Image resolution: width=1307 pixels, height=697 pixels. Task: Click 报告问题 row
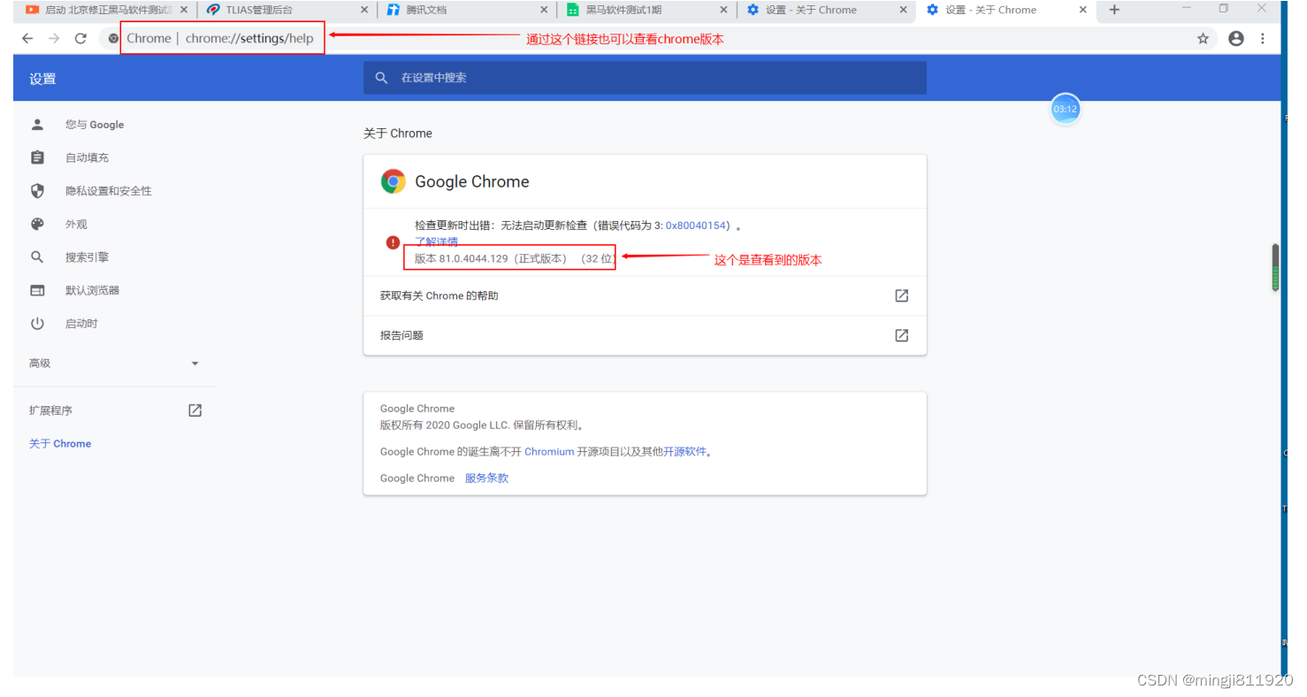645,335
